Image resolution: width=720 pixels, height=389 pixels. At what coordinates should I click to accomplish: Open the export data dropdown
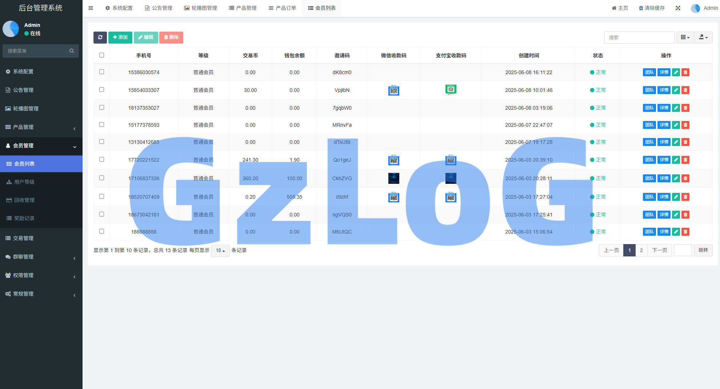click(x=703, y=37)
